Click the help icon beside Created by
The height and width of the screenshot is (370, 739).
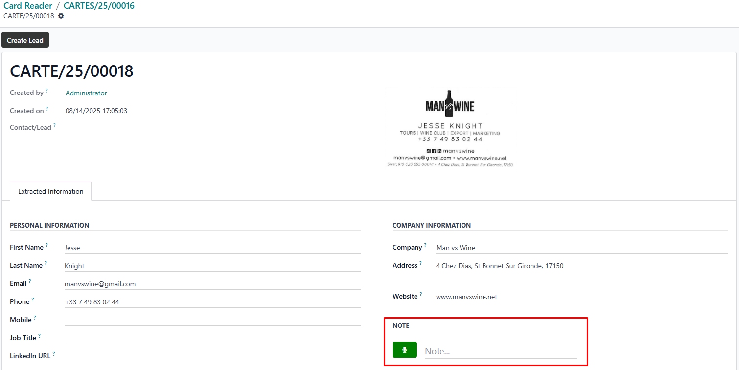(47, 91)
